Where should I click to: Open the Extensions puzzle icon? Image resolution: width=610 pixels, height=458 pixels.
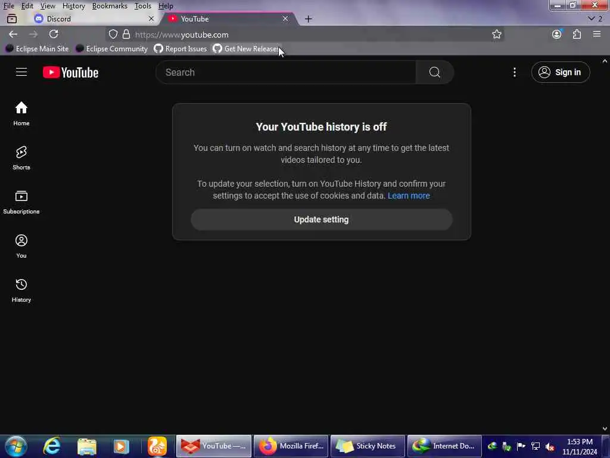pyautogui.click(x=577, y=34)
